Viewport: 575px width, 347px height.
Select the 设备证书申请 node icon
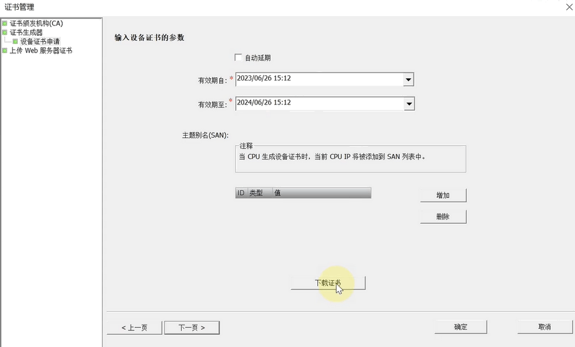16,41
